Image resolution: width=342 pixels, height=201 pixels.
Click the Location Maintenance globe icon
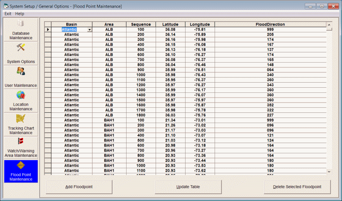(x=20, y=95)
